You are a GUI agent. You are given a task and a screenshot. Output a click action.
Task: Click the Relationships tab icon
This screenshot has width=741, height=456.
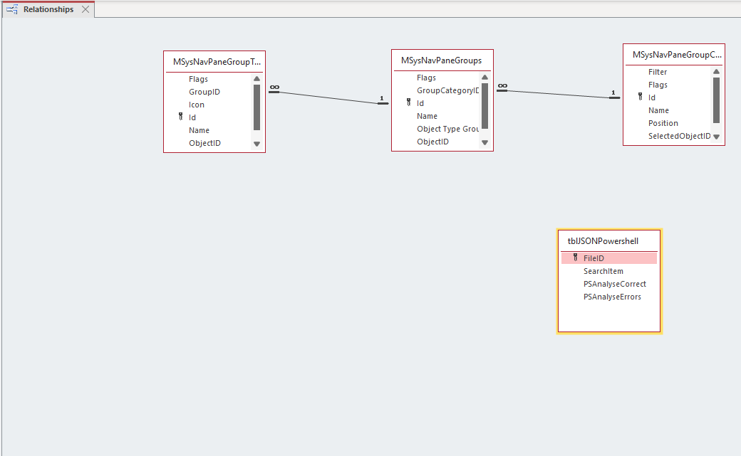[x=12, y=9]
